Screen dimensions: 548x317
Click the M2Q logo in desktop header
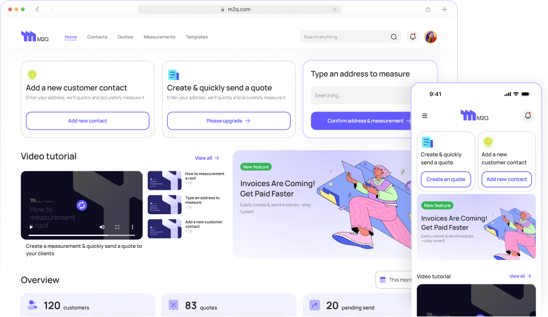pyautogui.click(x=35, y=37)
